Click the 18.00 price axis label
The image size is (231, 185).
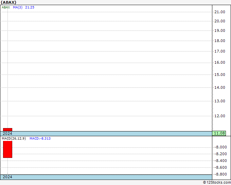[220, 41]
